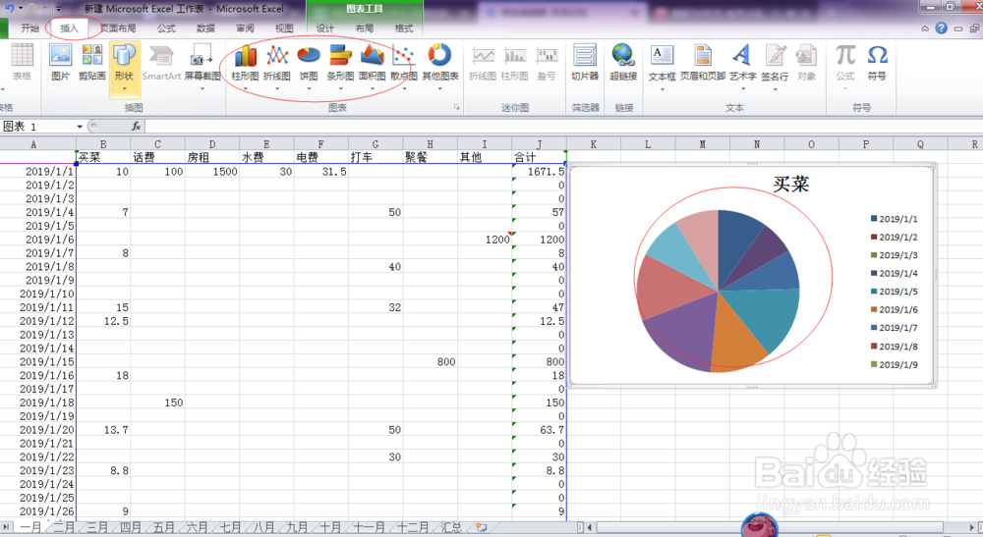Select the header cell 合计
The image size is (983, 537).
coord(539,157)
